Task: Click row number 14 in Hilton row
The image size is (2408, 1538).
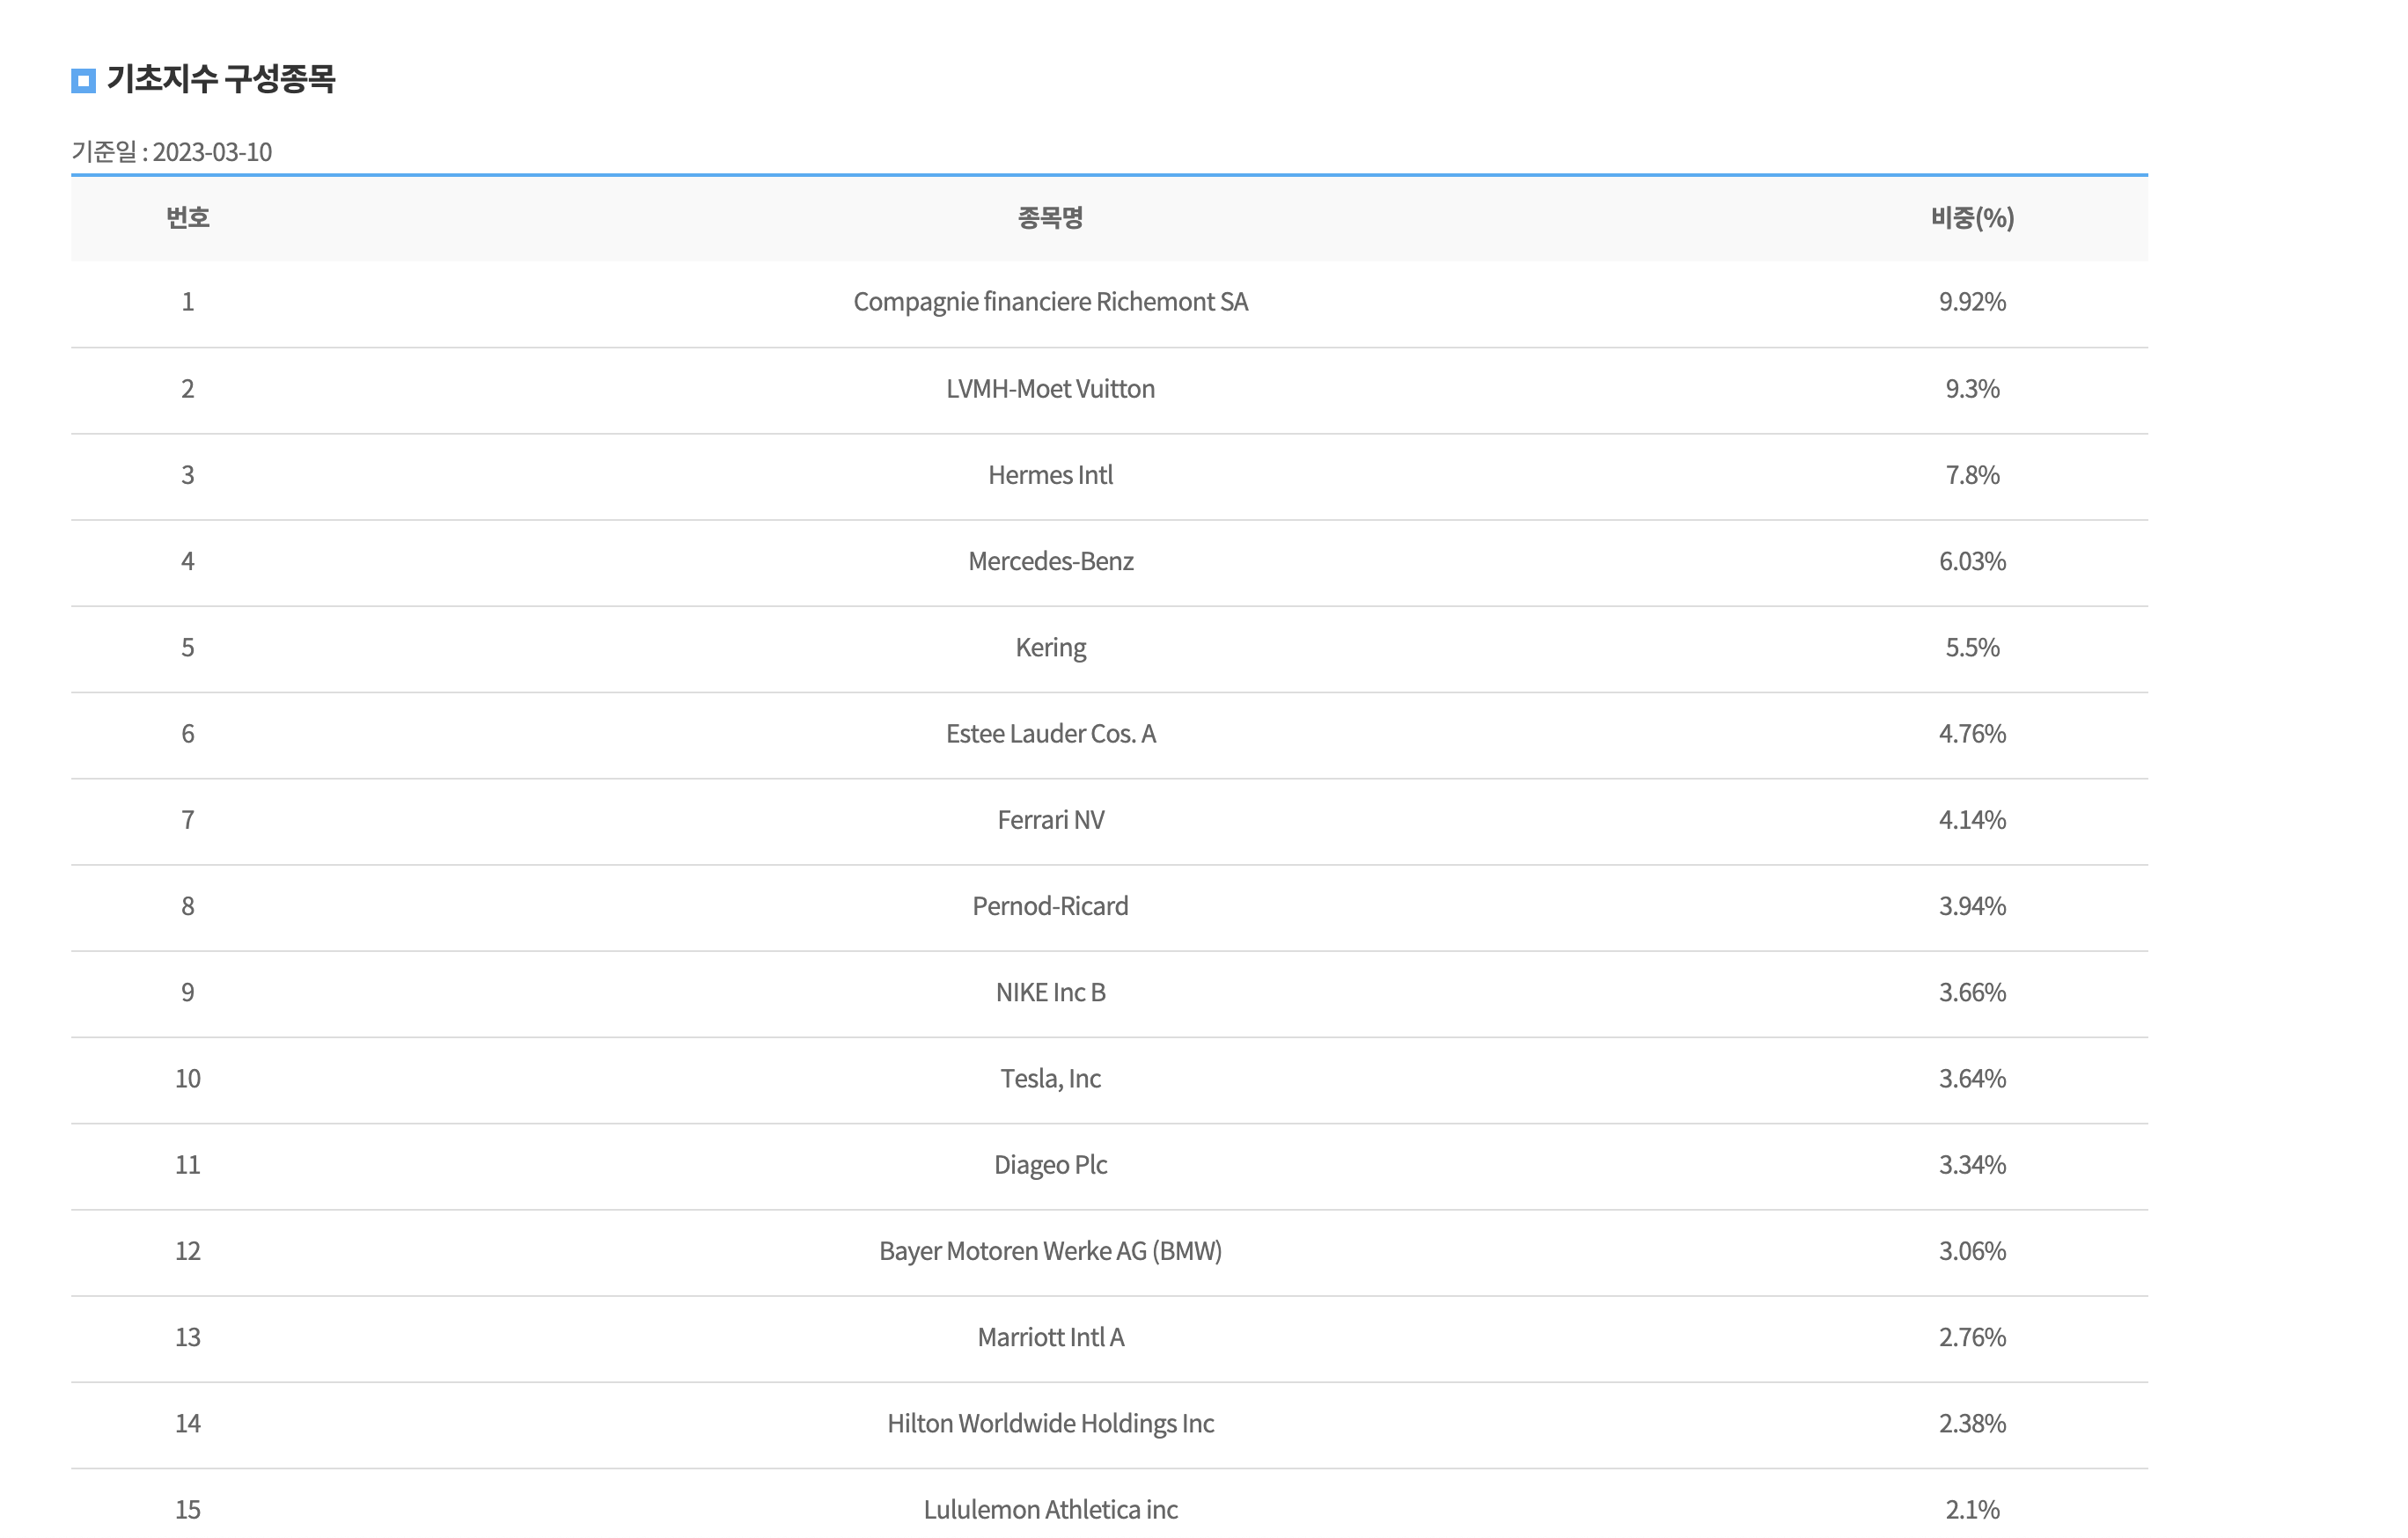Action: point(188,1424)
